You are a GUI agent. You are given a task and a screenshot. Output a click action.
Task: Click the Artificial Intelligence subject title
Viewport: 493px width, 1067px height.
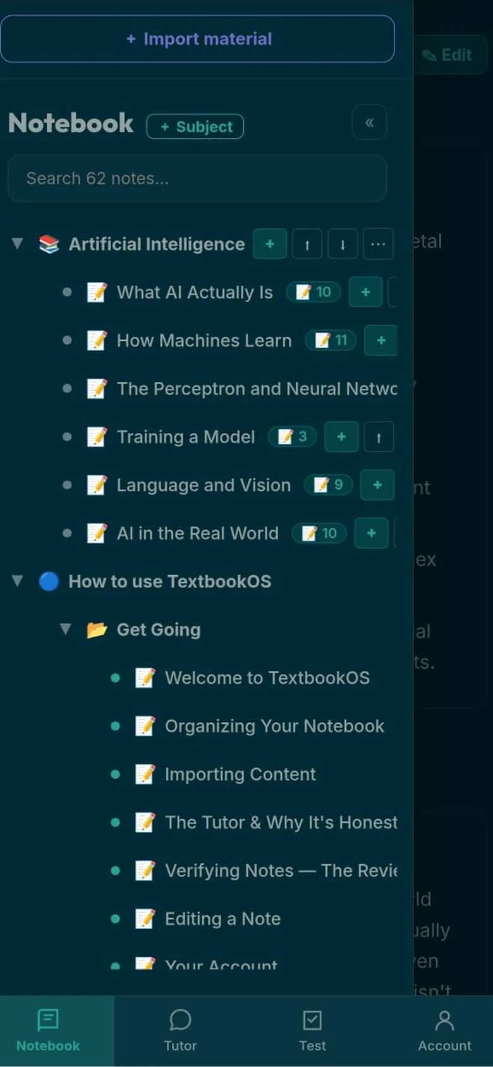tap(156, 244)
